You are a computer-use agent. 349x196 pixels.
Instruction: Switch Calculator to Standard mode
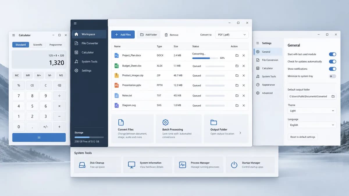coord(21,45)
